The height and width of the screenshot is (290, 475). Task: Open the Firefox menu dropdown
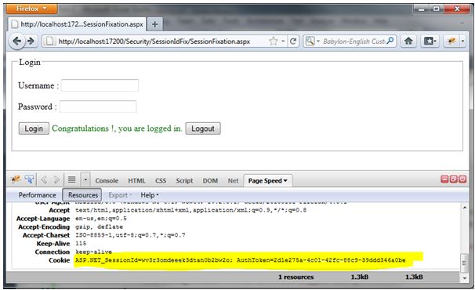[31, 9]
